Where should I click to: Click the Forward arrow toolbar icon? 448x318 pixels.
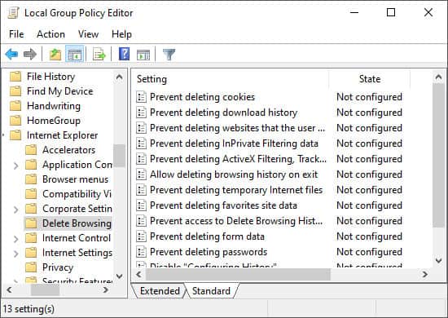30,54
